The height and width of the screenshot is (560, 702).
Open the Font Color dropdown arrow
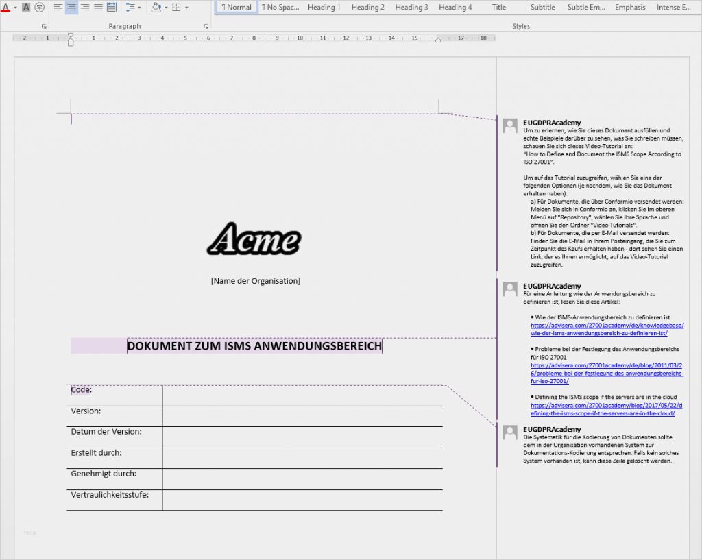[x=14, y=8]
